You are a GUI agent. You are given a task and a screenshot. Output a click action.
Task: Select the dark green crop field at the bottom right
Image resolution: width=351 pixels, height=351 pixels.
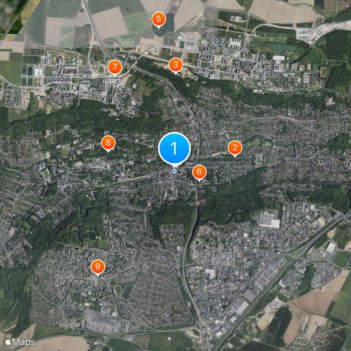pyautogui.click(x=278, y=326)
